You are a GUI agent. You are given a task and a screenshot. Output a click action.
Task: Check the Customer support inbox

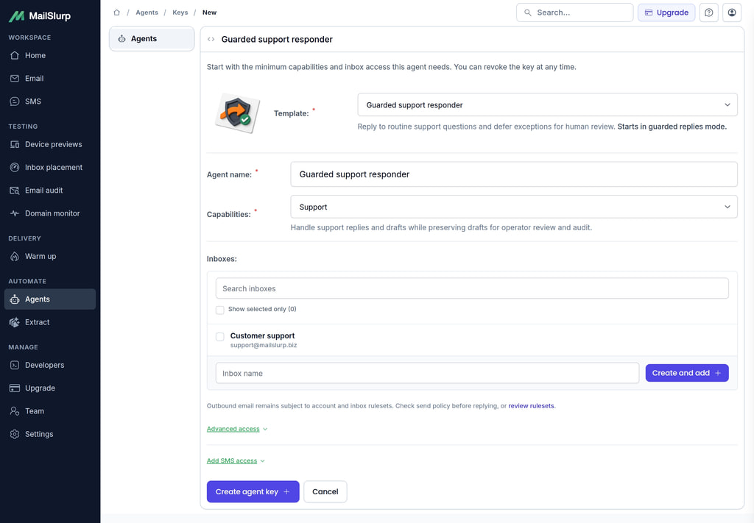219,337
